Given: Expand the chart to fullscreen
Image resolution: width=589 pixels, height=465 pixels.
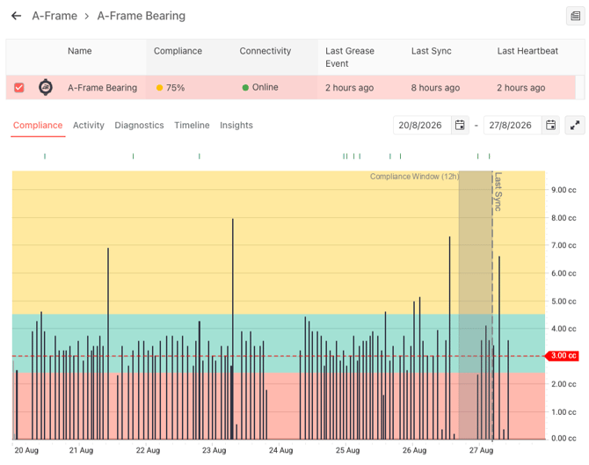Looking at the screenshot, I should 575,125.
